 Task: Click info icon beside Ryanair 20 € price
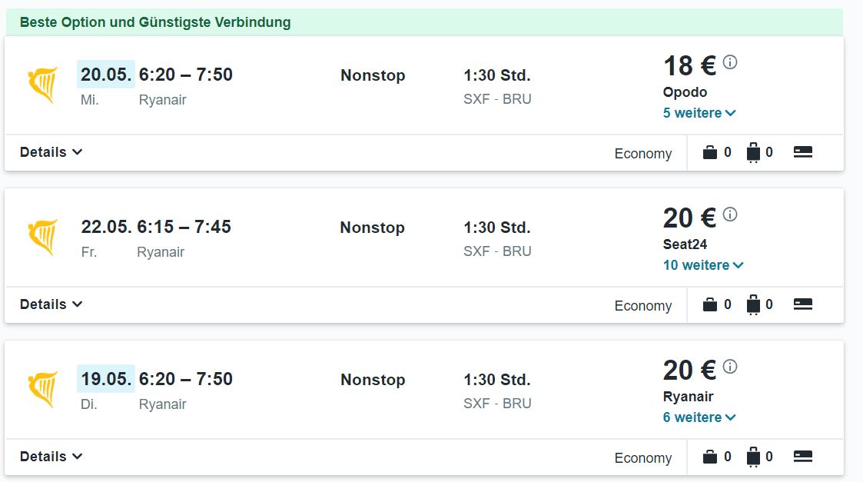coord(730,367)
